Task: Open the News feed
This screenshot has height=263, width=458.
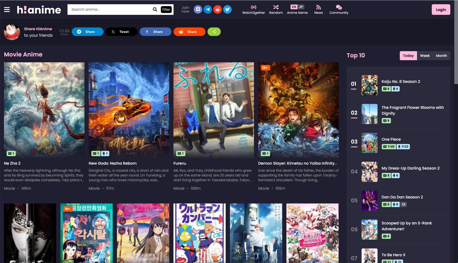Action: tap(318, 10)
